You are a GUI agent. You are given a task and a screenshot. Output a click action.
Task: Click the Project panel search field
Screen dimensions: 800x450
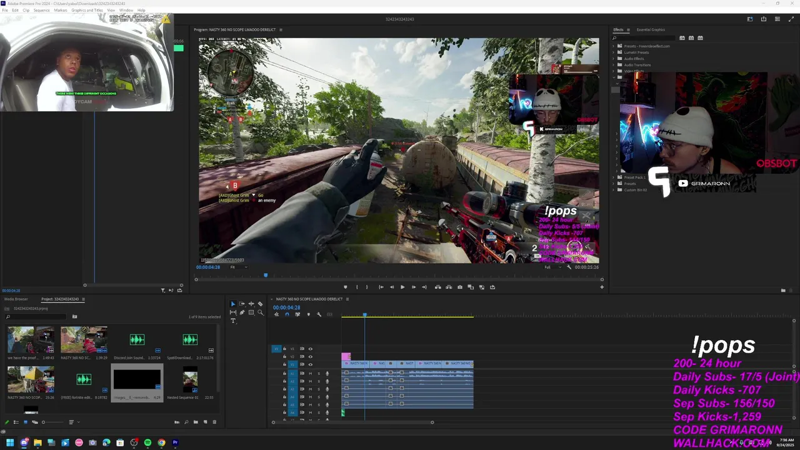[35, 316]
